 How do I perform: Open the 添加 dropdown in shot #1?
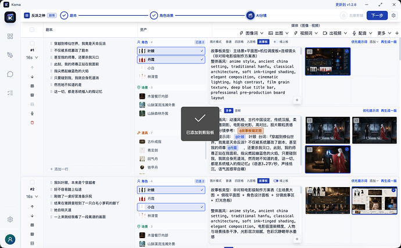click(x=374, y=42)
